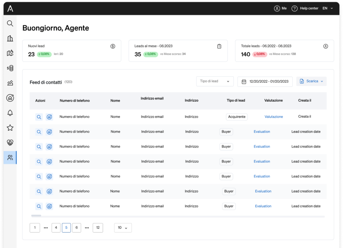Open the dollar coins icon in sidebar
The width and height of the screenshot is (343, 248).
(x=10, y=68)
